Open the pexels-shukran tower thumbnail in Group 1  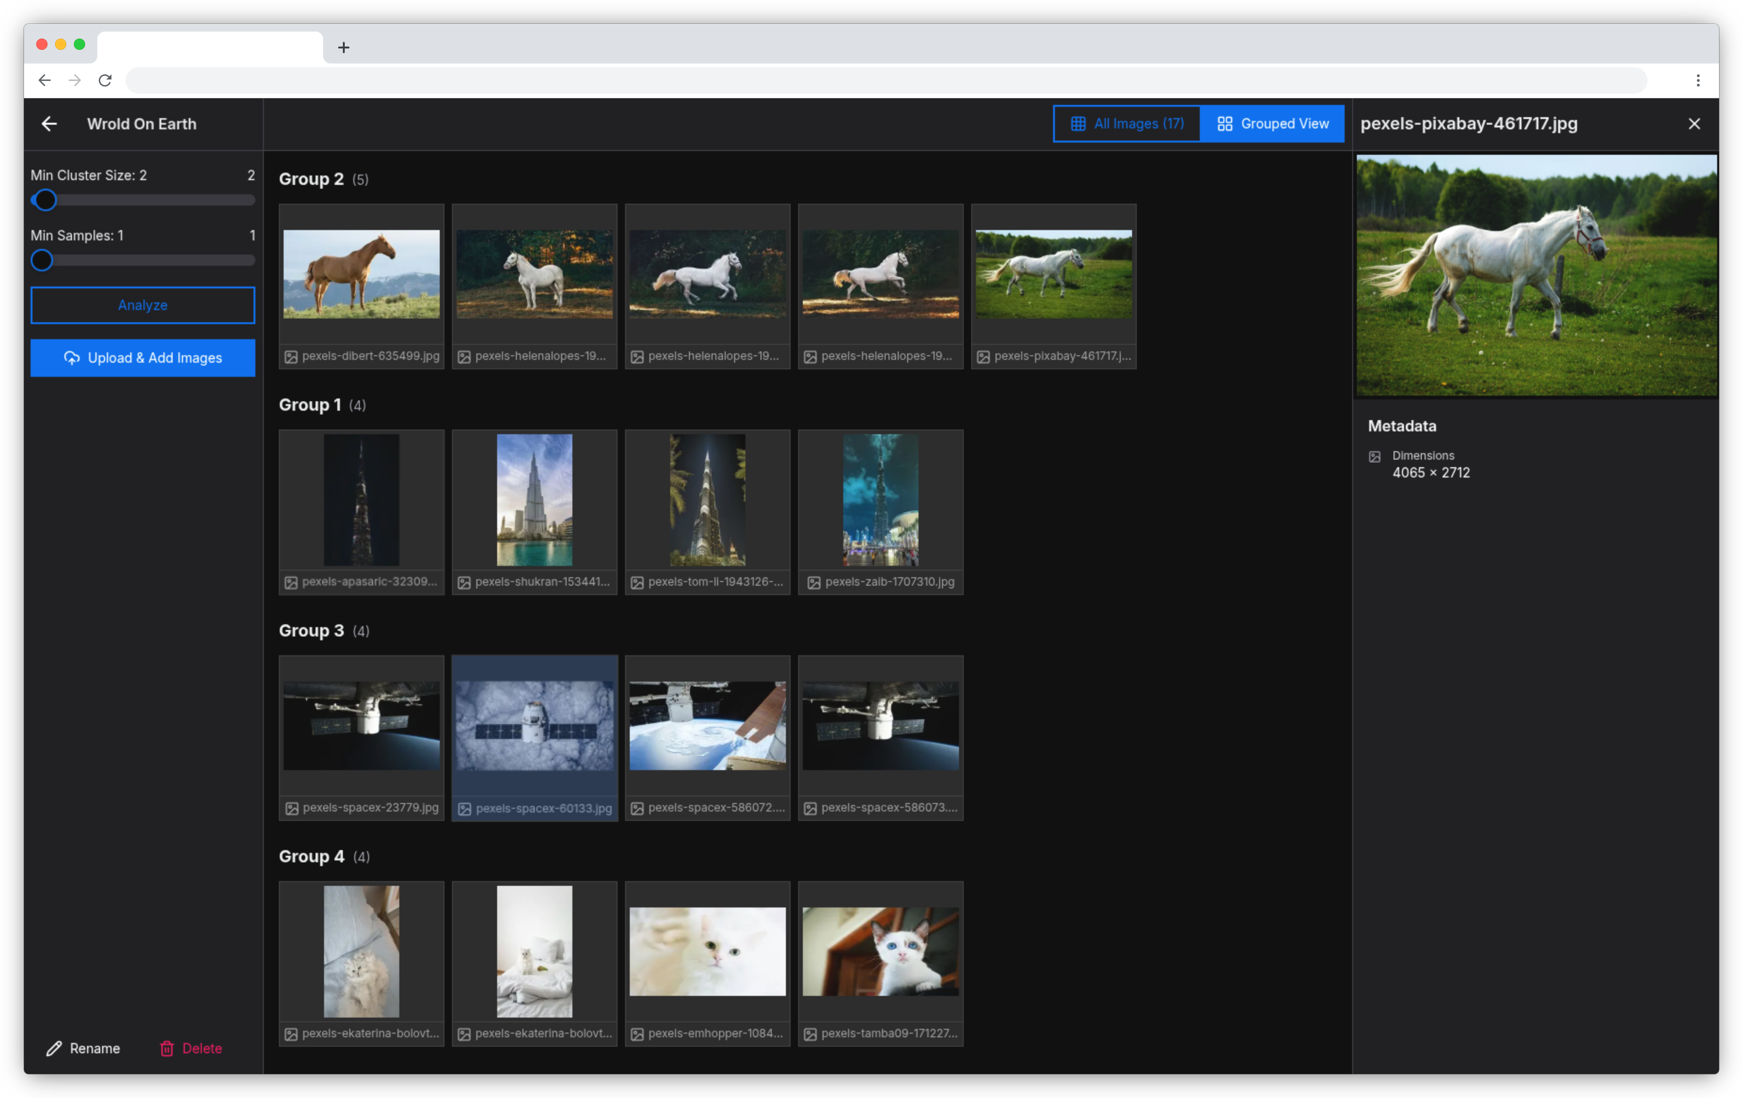(534, 500)
